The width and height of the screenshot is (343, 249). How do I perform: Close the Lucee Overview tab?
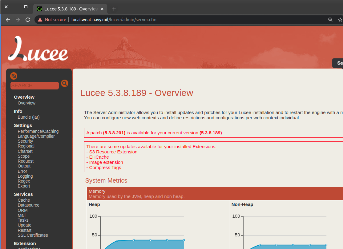[x=102, y=9]
